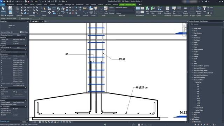Open the Edit Family tool
Image resolution: width=224 pixels, height=126 pixels.
pyautogui.click(x=106, y=10)
